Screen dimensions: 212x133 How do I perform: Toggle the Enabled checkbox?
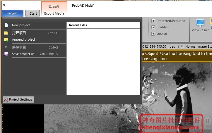point(153,27)
